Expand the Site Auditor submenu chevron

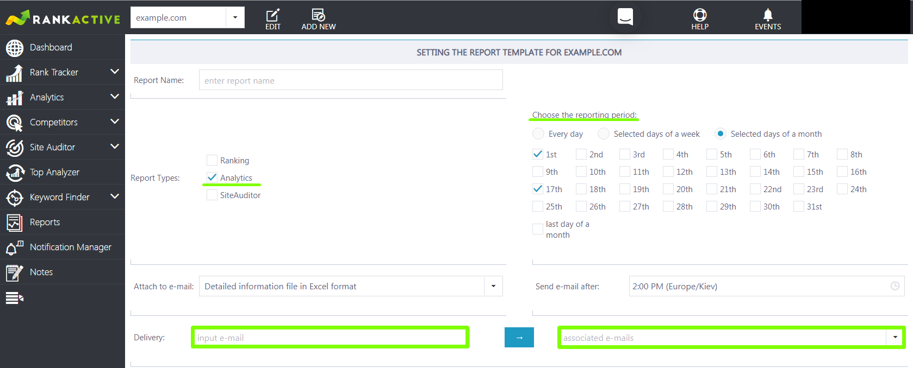point(115,147)
